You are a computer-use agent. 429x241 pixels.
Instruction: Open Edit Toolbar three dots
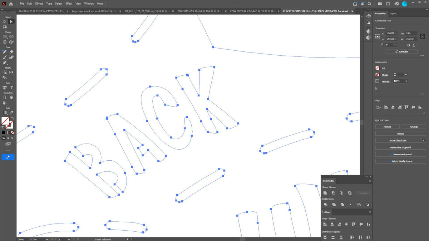pyautogui.click(x=8, y=151)
